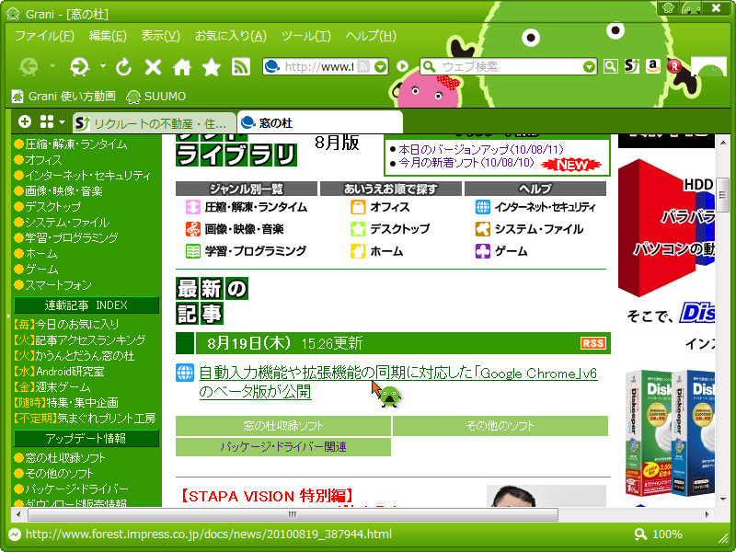
Task: Open sidebar link スマートフォン
Action: [58, 285]
